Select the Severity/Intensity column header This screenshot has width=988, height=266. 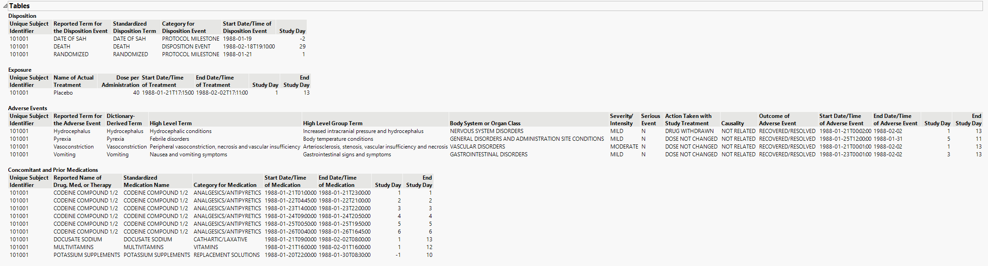coord(621,120)
